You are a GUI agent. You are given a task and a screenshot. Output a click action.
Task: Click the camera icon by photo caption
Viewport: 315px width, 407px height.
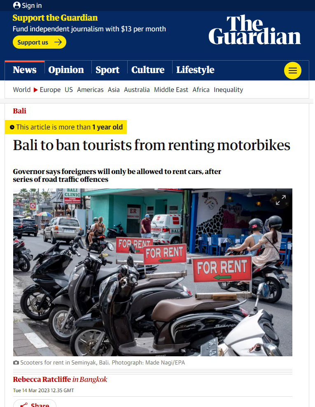pyautogui.click(x=16, y=362)
